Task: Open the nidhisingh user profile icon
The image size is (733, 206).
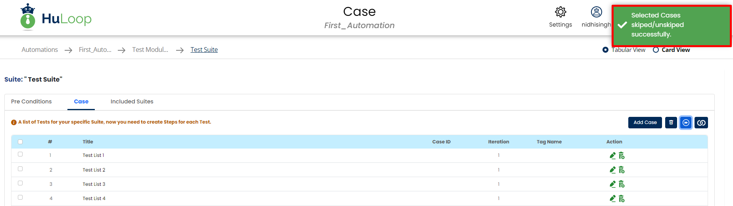Action: click(596, 12)
